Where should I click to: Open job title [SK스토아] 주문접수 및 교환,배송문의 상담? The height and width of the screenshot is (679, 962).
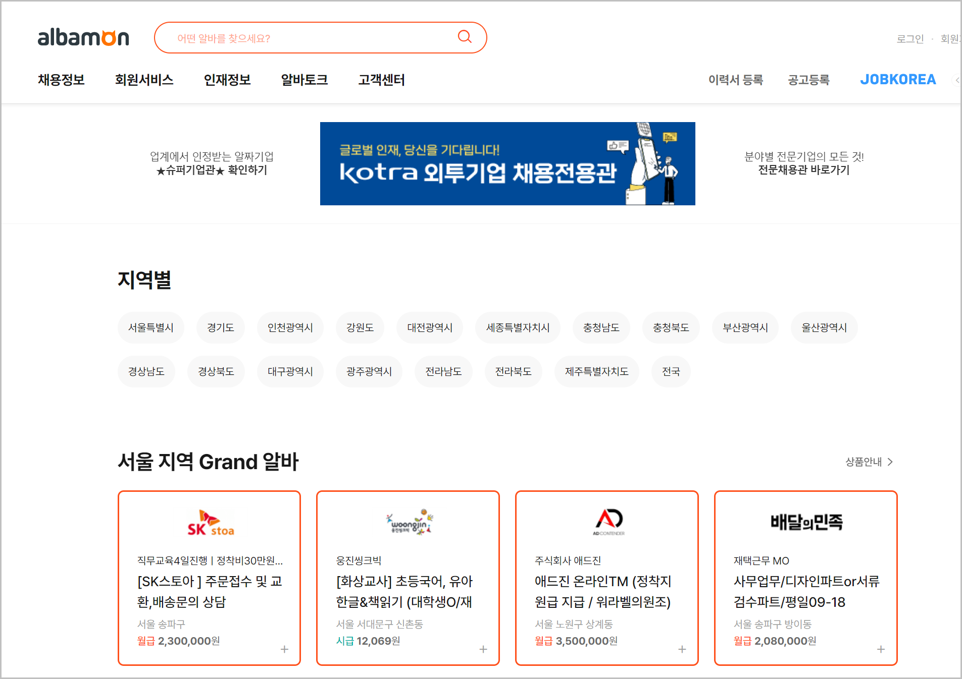[x=210, y=592]
